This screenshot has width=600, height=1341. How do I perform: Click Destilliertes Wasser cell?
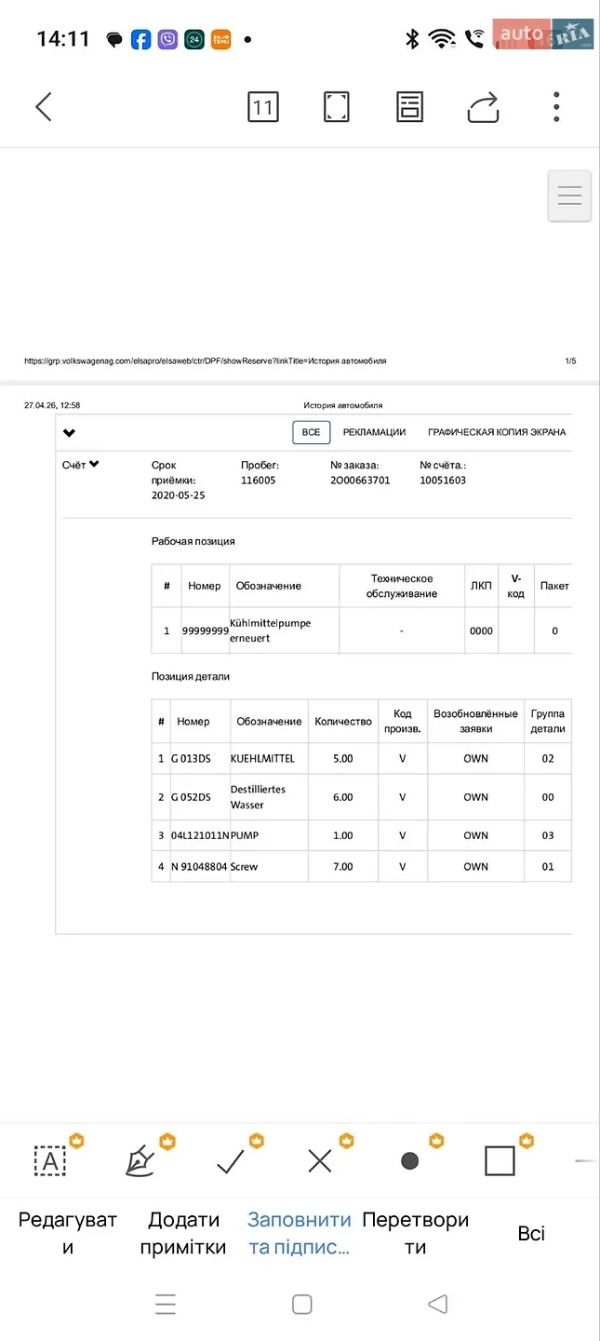[269, 797]
